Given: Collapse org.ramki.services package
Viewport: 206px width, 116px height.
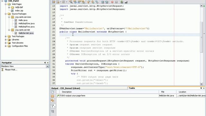Looking at the screenshot, I should (9, 17).
